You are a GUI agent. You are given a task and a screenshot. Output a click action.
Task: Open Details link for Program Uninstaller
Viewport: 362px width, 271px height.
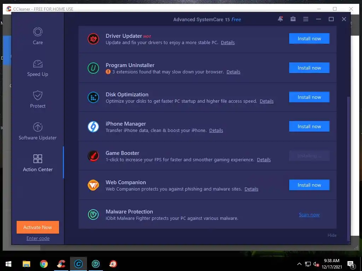click(233, 72)
